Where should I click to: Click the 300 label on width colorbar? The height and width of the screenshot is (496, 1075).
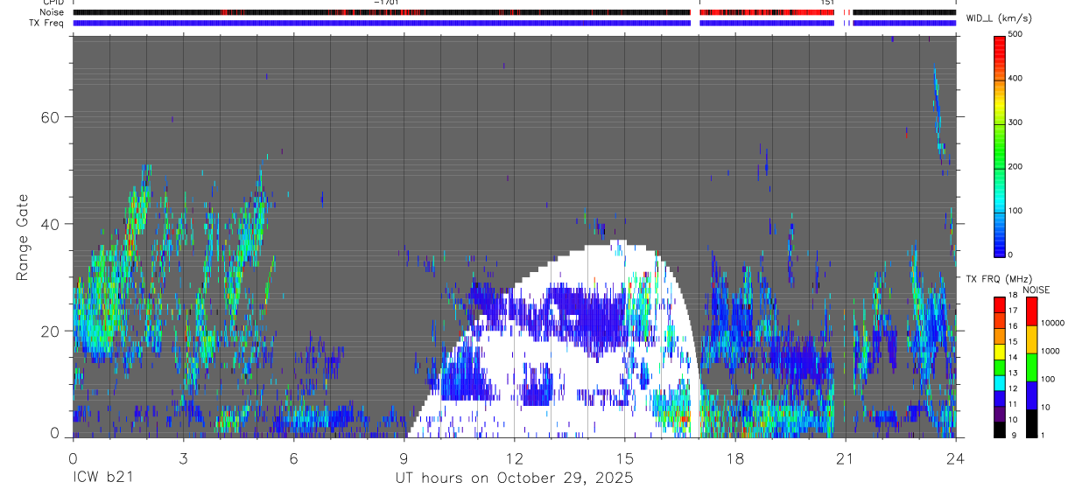point(1015,122)
